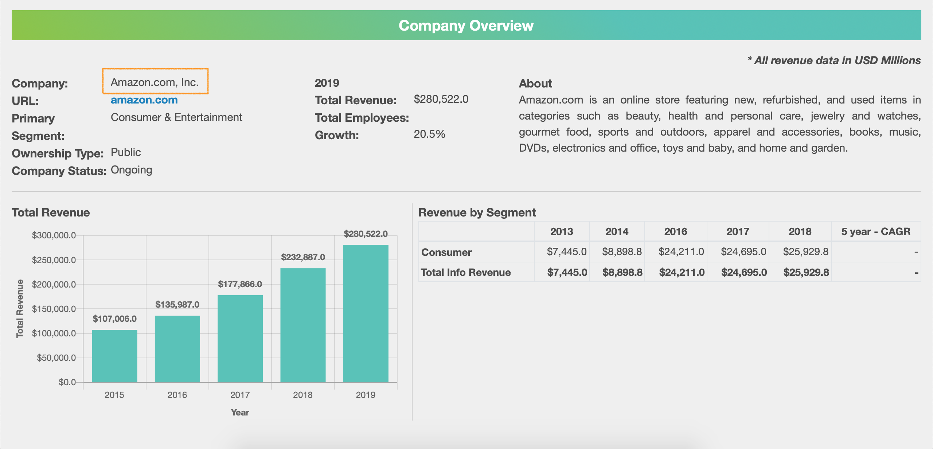Click the 2017 revenue bar
The image size is (933, 449).
[240, 339]
